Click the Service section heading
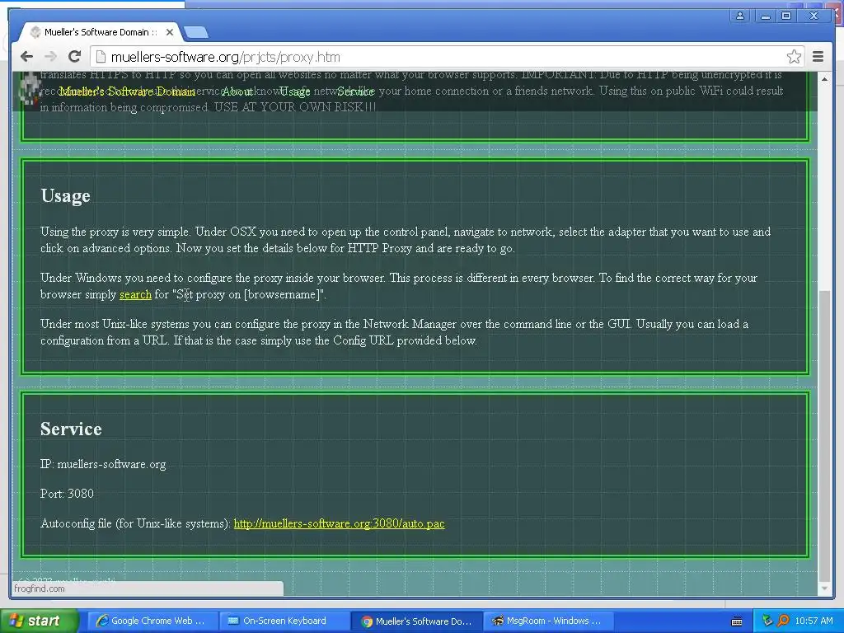844x633 pixels. click(x=71, y=429)
